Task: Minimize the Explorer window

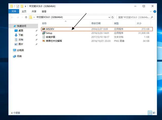Action: point(135,6)
